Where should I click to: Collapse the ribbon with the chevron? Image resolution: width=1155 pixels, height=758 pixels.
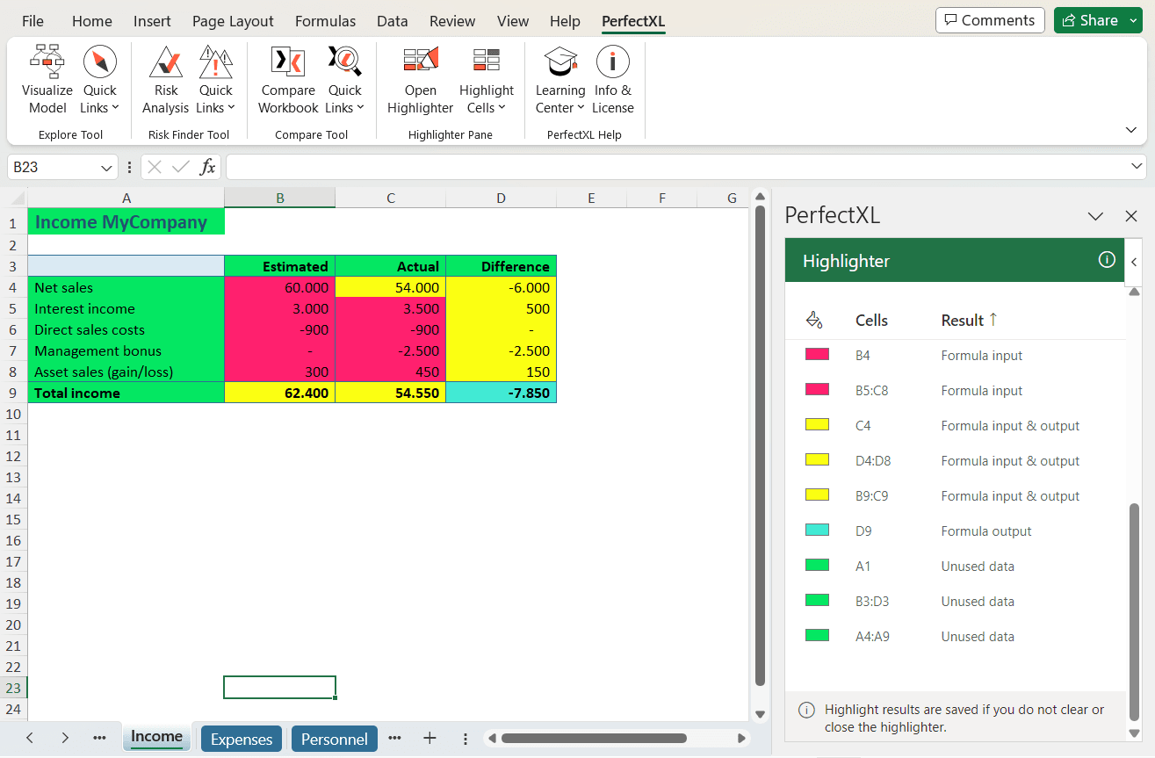(1131, 130)
